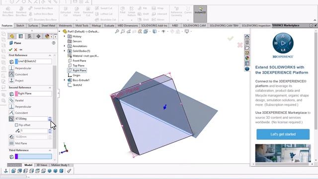The width and height of the screenshot is (318, 179).
Task: Open the Appearances color ball task pane icon
Action: point(247,58)
